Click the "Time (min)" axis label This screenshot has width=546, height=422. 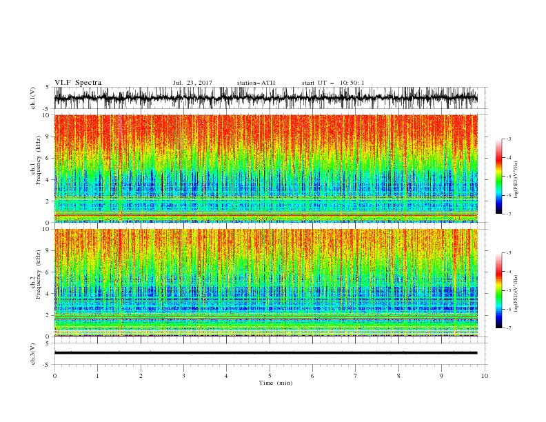click(276, 383)
